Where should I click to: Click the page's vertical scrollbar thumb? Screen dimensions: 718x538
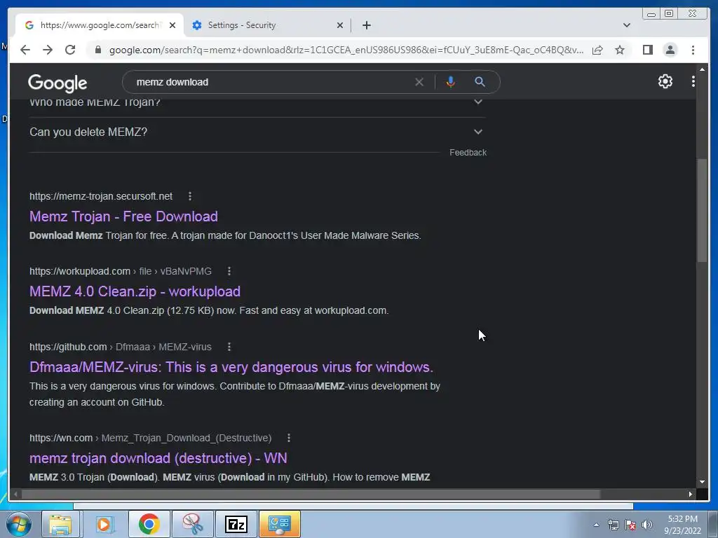702,210
